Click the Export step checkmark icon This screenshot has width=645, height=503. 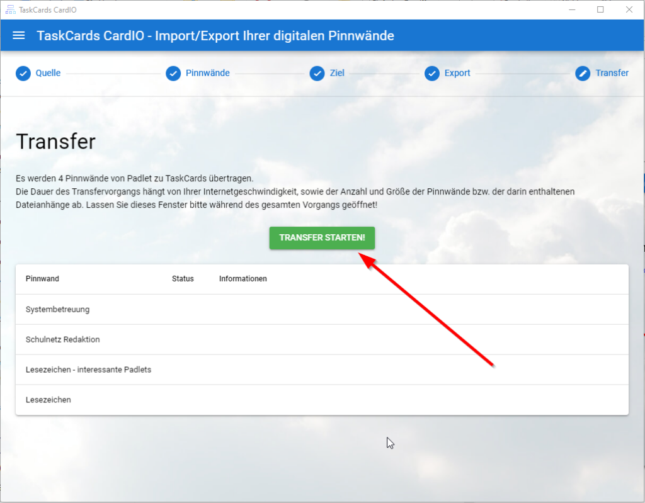(432, 74)
